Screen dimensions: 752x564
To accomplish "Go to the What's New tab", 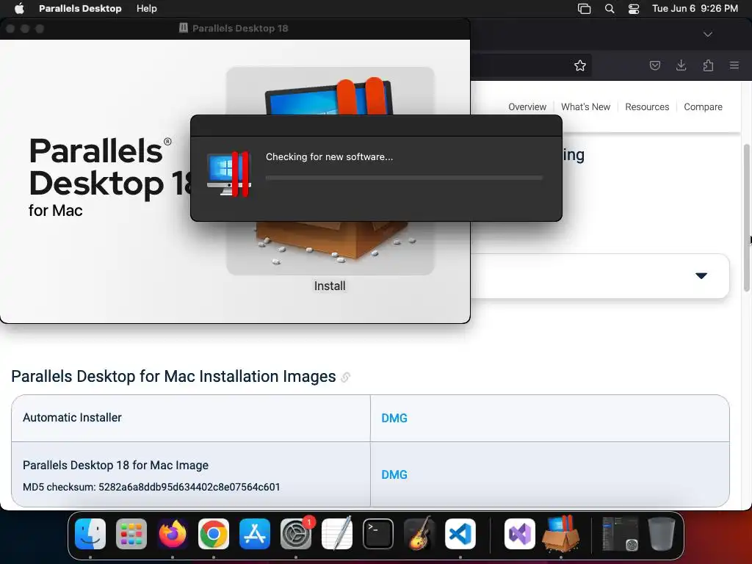I will click(585, 107).
